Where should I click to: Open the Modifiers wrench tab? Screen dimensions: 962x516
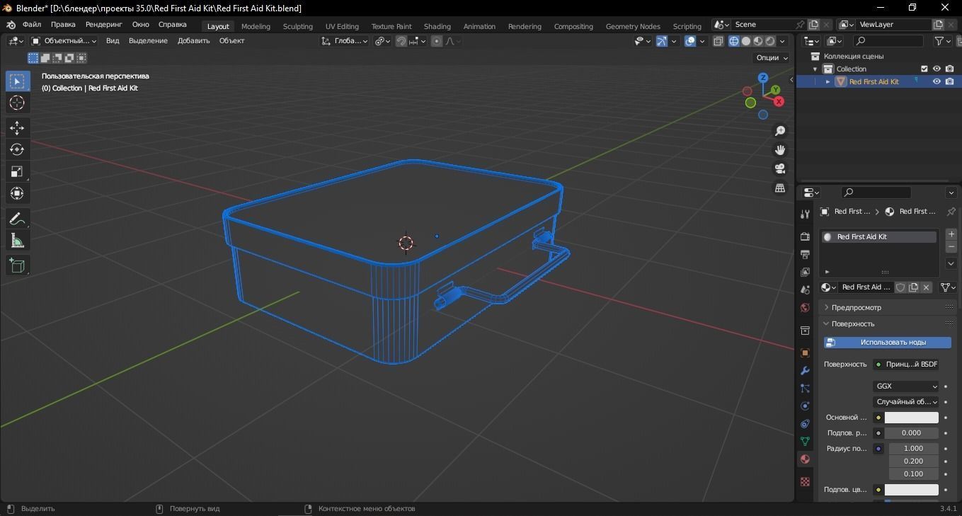[x=805, y=370]
